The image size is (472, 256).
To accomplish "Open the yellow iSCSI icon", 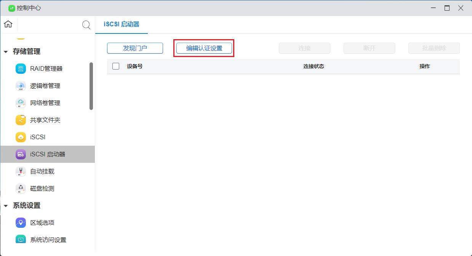I will tap(21, 137).
